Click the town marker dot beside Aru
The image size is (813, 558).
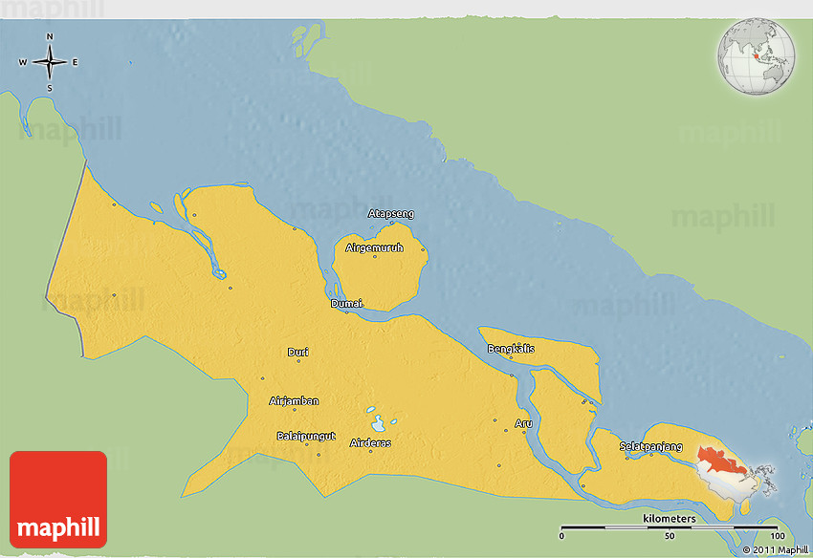coord(507,429)
